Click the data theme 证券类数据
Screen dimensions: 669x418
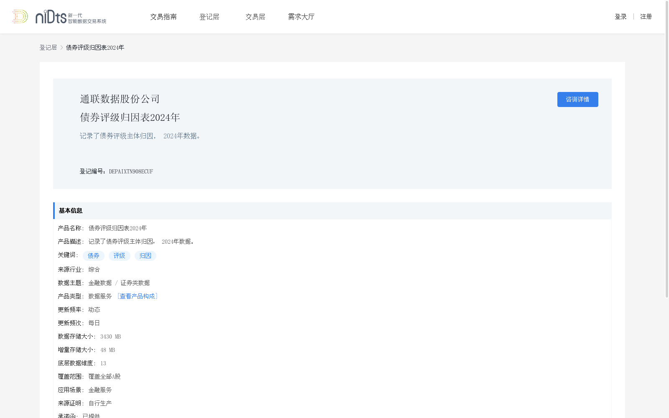(135, 283)
